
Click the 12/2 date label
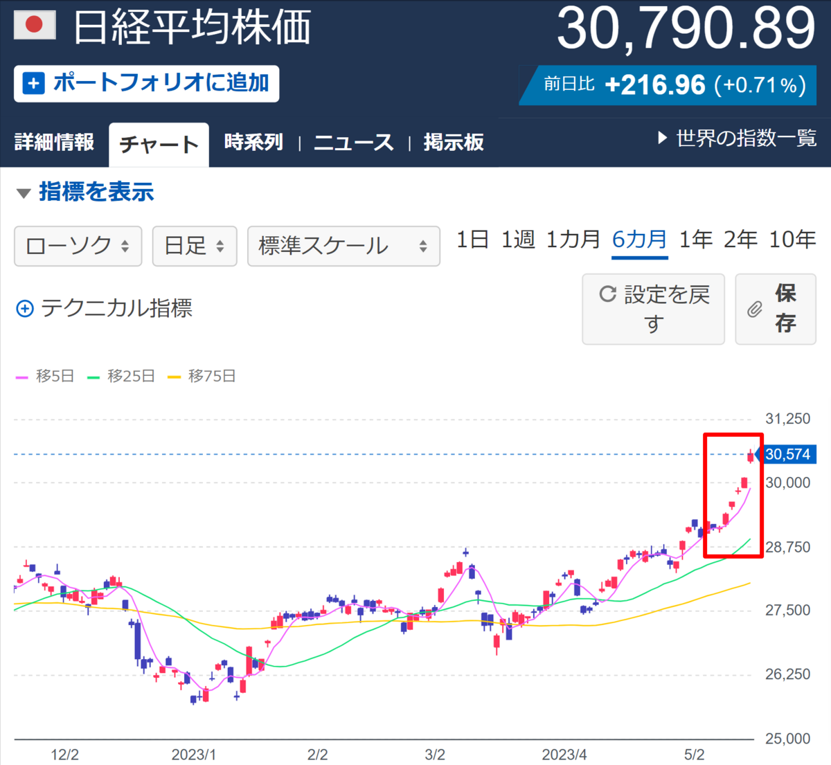click(64, 755)
